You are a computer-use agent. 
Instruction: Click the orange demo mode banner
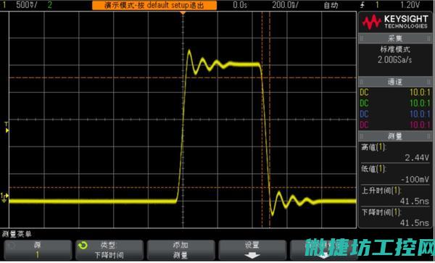(x=154, y=5)
